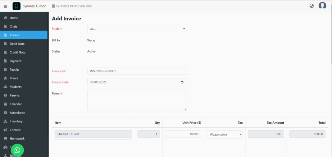Click the building icon beside SYNOREX DEMO SDN BHD
The width and height of the screenshot is (332, 157).
click(x=53, y=6)
